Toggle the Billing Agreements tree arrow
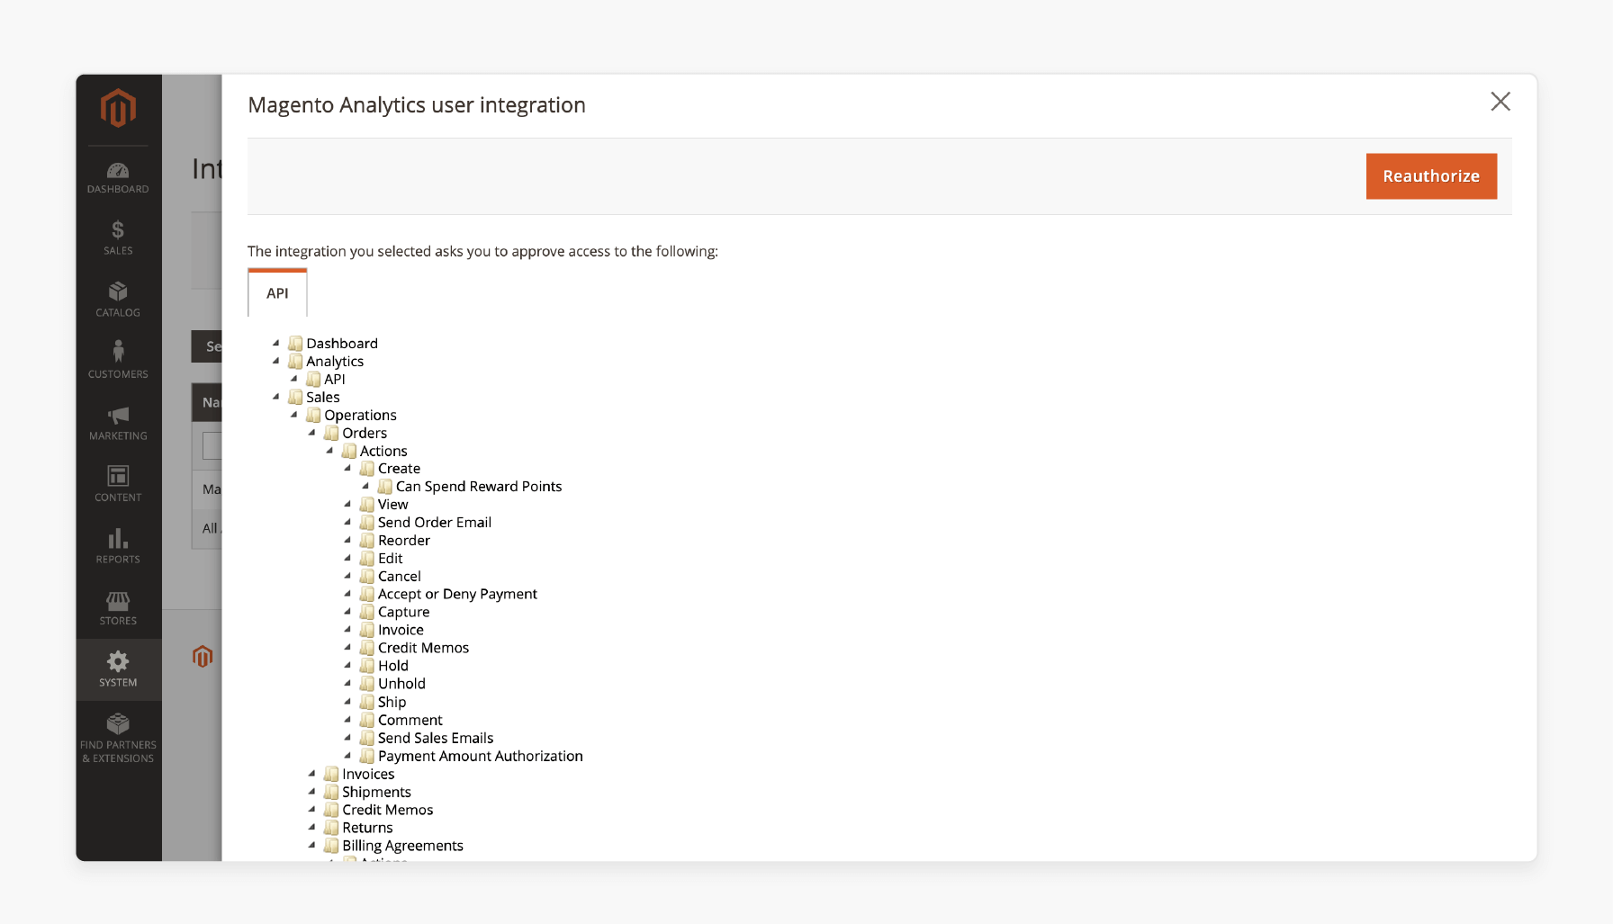Viewport: 1613px width, 924px height. (x=312, y=846)
